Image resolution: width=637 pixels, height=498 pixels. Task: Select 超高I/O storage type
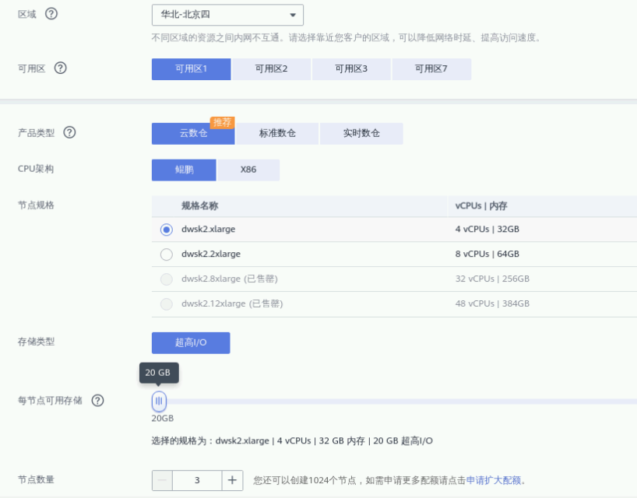[x=191, y=343]
